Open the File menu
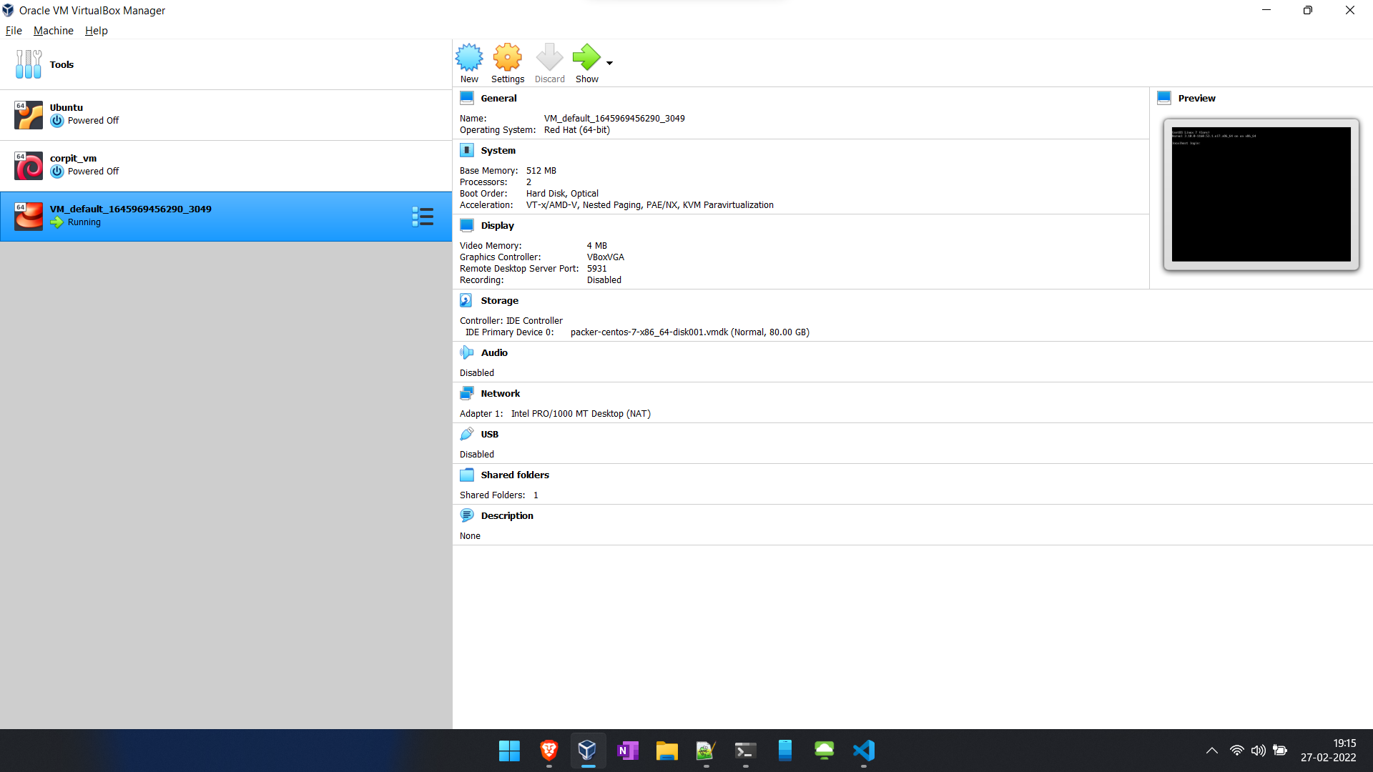This screenshot has height=772, width=1373. [14, 31]
